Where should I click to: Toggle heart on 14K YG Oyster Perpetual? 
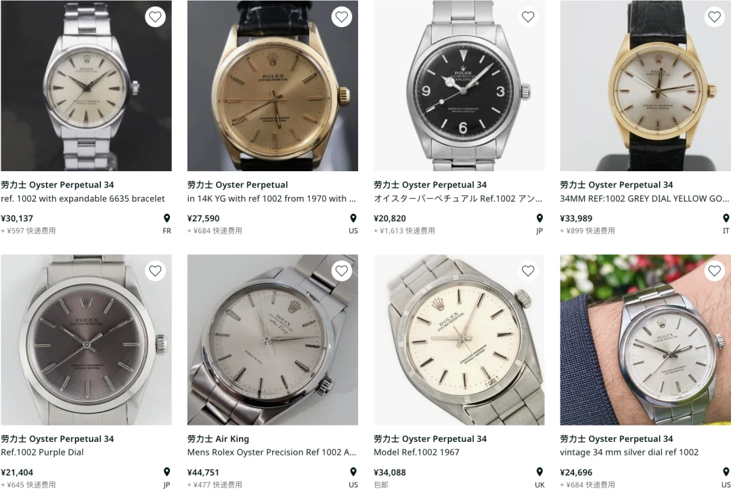[342, 17]
